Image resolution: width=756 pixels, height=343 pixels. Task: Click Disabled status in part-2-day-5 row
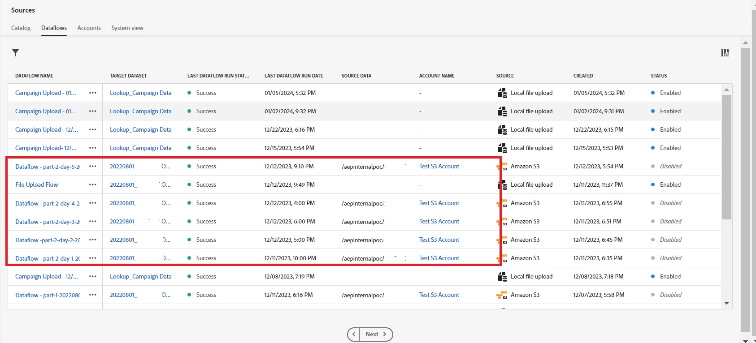coord(671,166)
